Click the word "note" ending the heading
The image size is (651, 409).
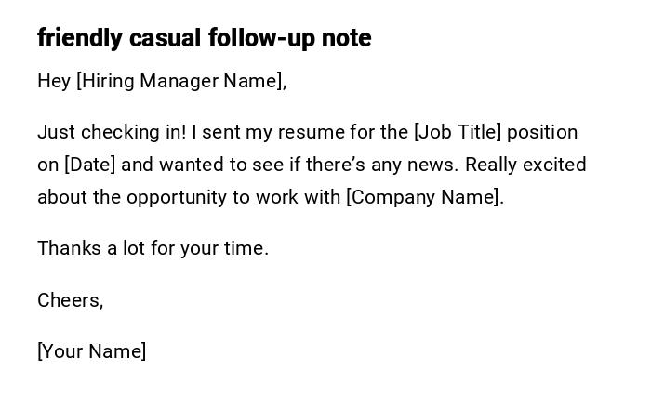[x=346, y=38]
